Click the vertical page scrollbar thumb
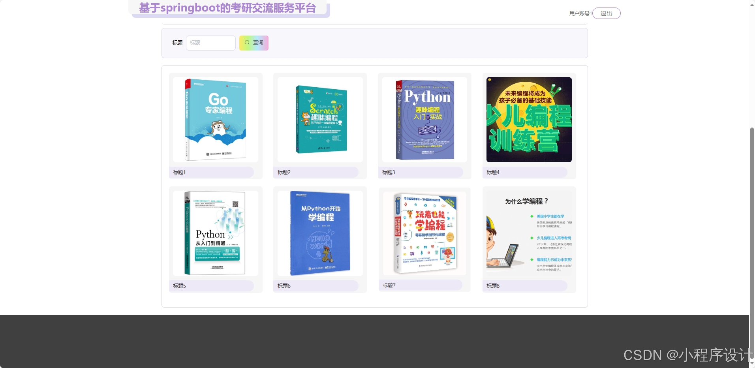The height and width of the screenshot is (368, 755). [x=752, y=243]
